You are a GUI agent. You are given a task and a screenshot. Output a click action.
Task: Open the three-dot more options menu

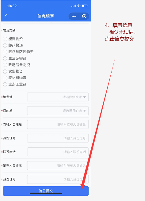(74, 16)
